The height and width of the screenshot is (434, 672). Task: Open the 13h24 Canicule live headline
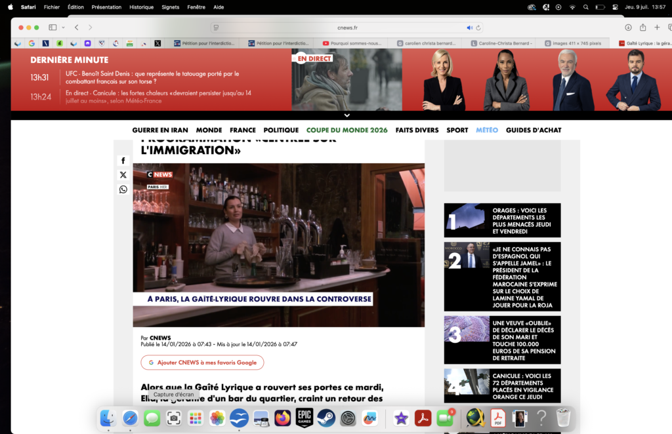(x=158, y=97)
